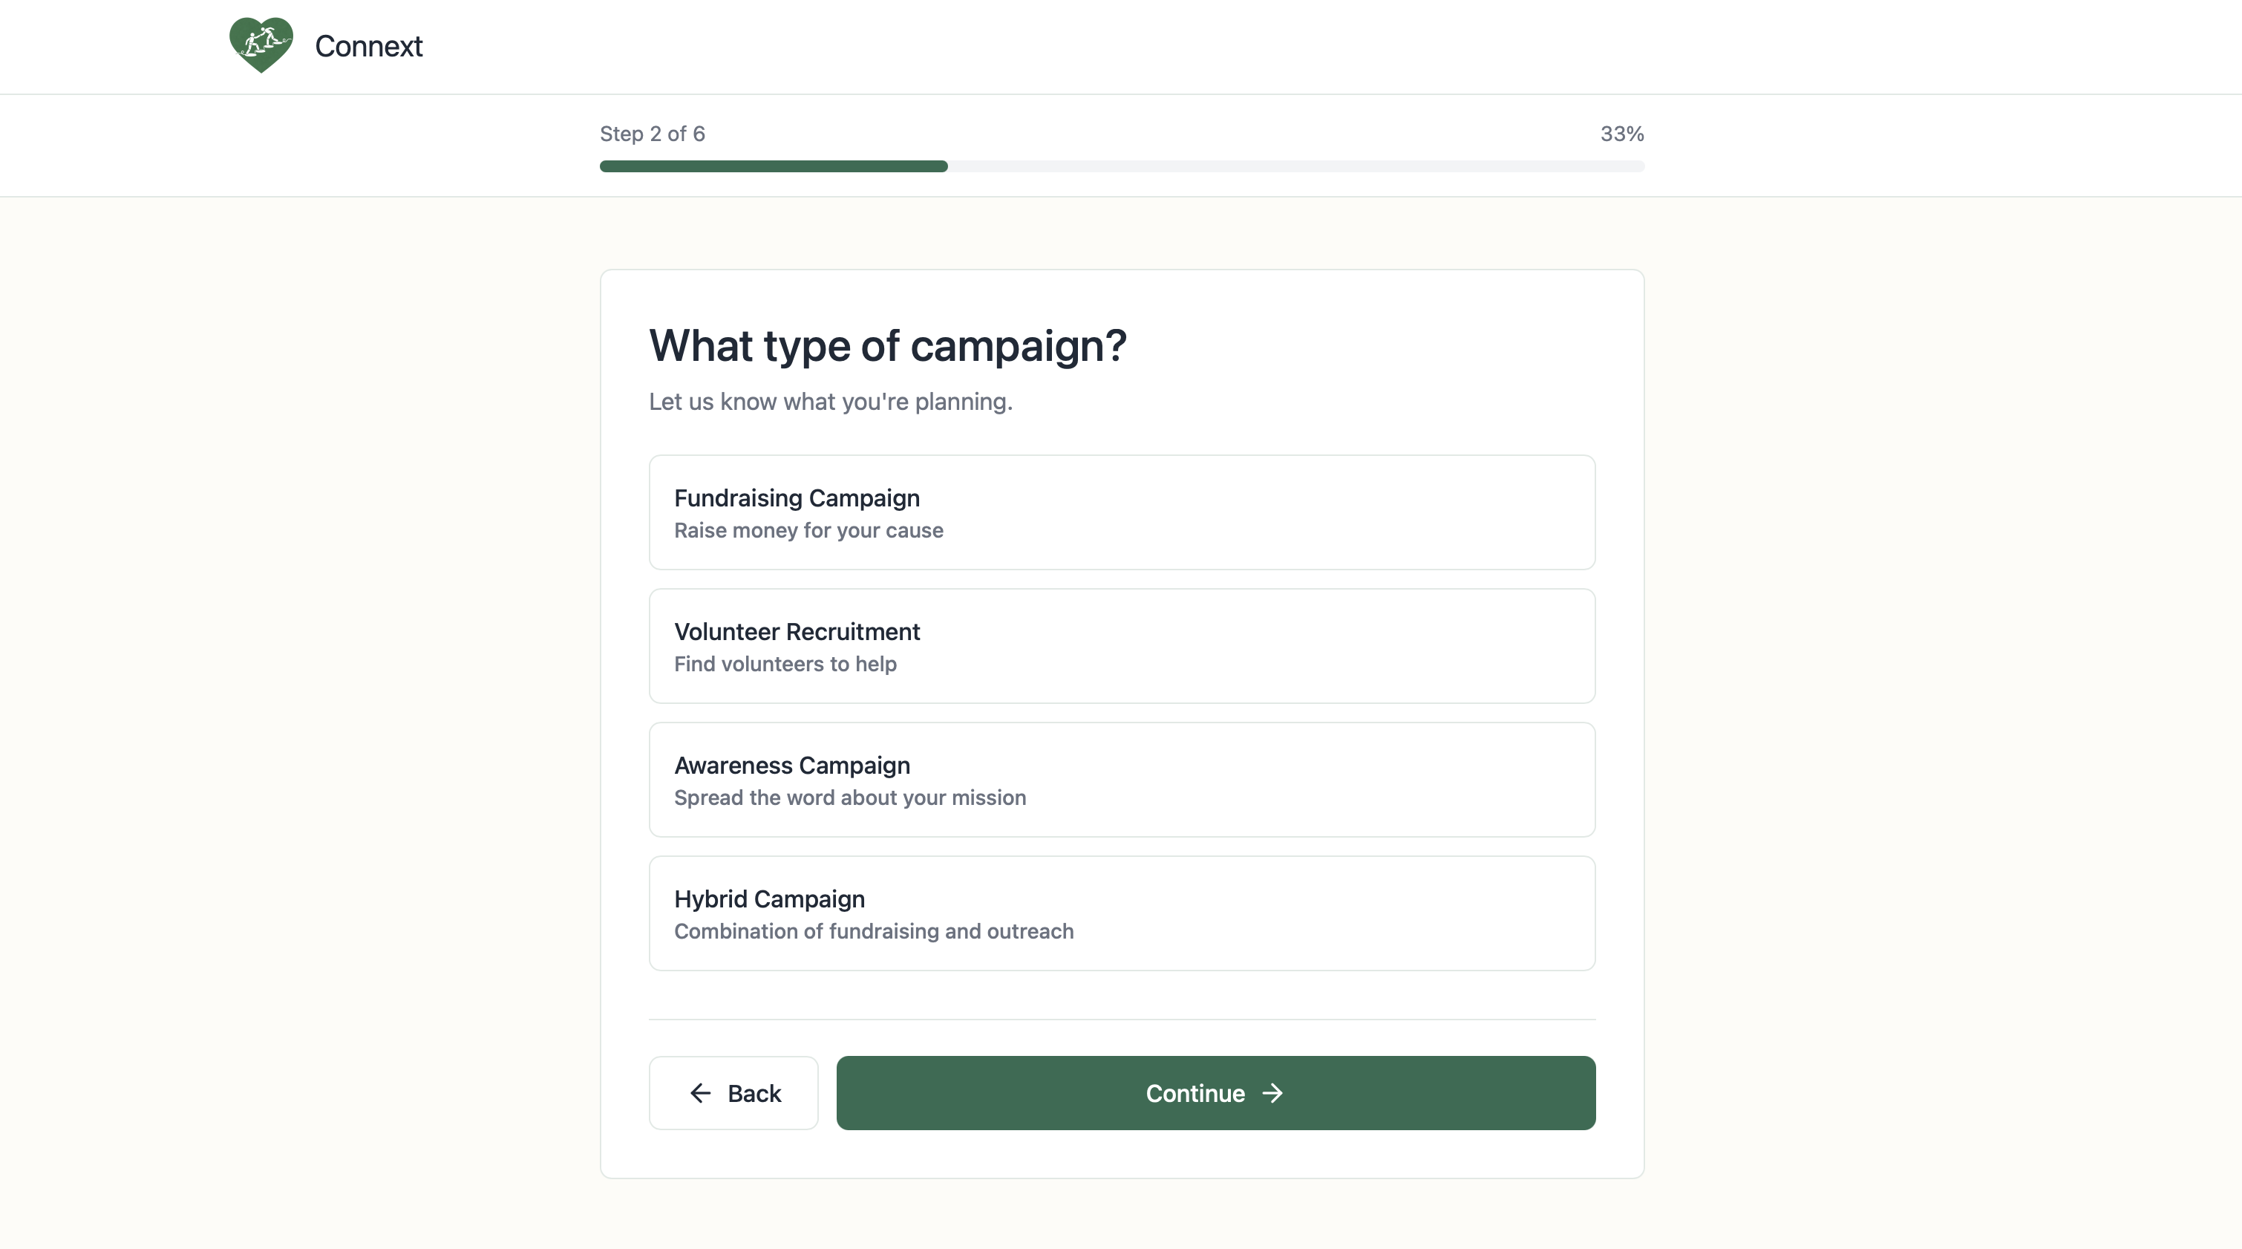Click the right arrow icon in Continue
Screen dimensions: 2242x1249
point(1272,1093)
